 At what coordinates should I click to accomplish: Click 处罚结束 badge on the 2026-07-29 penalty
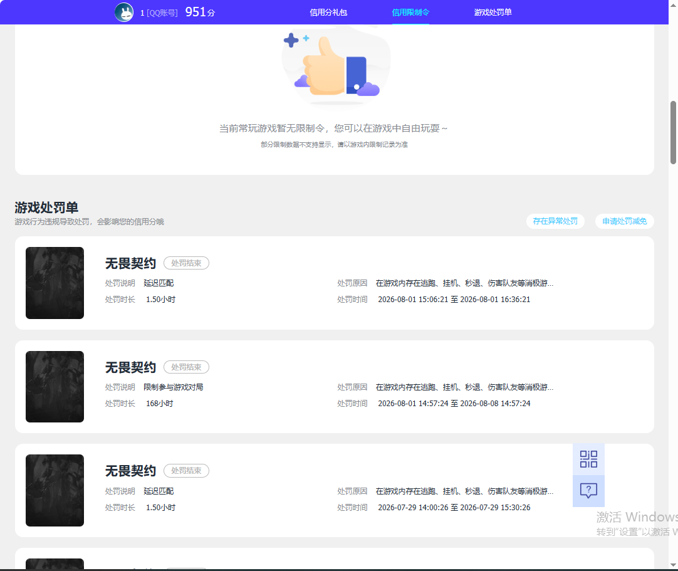[x=186, y=471]
